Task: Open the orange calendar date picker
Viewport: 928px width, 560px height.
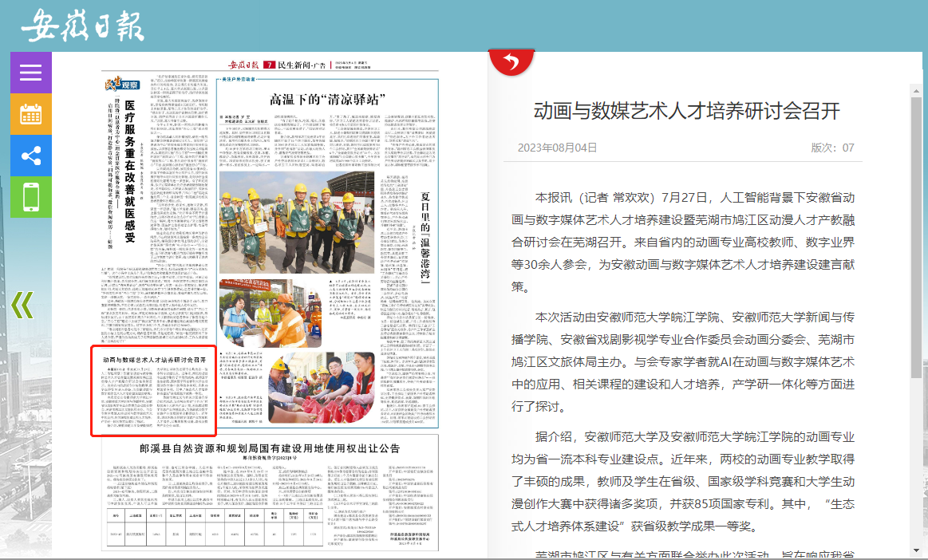Action: point(31,114)
